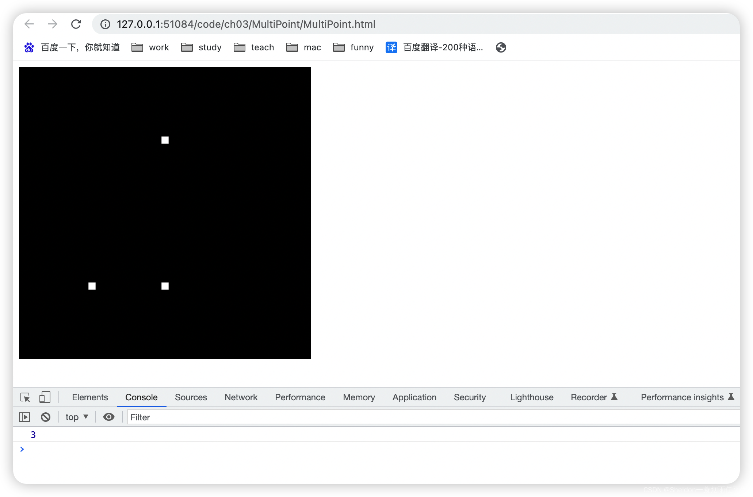Open the live expression eye icon
The image size is (753, 497).
tap(108, 417)
